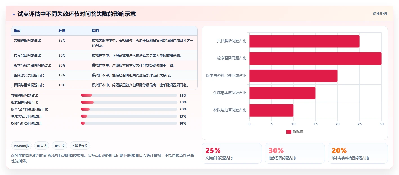Click the 文档解析问题占比 table row label
This screenshot has height=175, width=399.
pos(27,41)
